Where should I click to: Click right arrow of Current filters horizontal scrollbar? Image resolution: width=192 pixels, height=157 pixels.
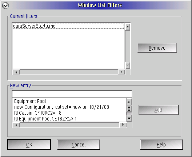pos(121,72)
